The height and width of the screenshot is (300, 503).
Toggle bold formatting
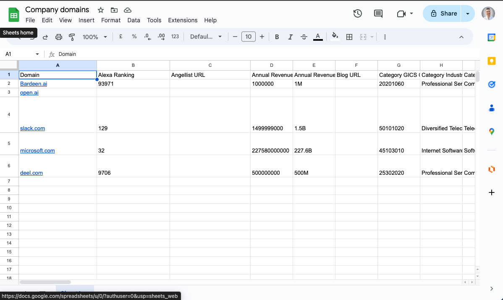(x=277, y=37)
